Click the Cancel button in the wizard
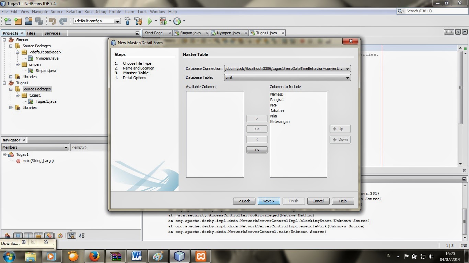This screenshot has width=469, height=263. pyautogui.click(x=318, y=201)
